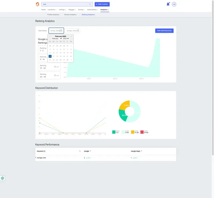
Task: Pick day 20 in the February calendar
Action: 64,56
